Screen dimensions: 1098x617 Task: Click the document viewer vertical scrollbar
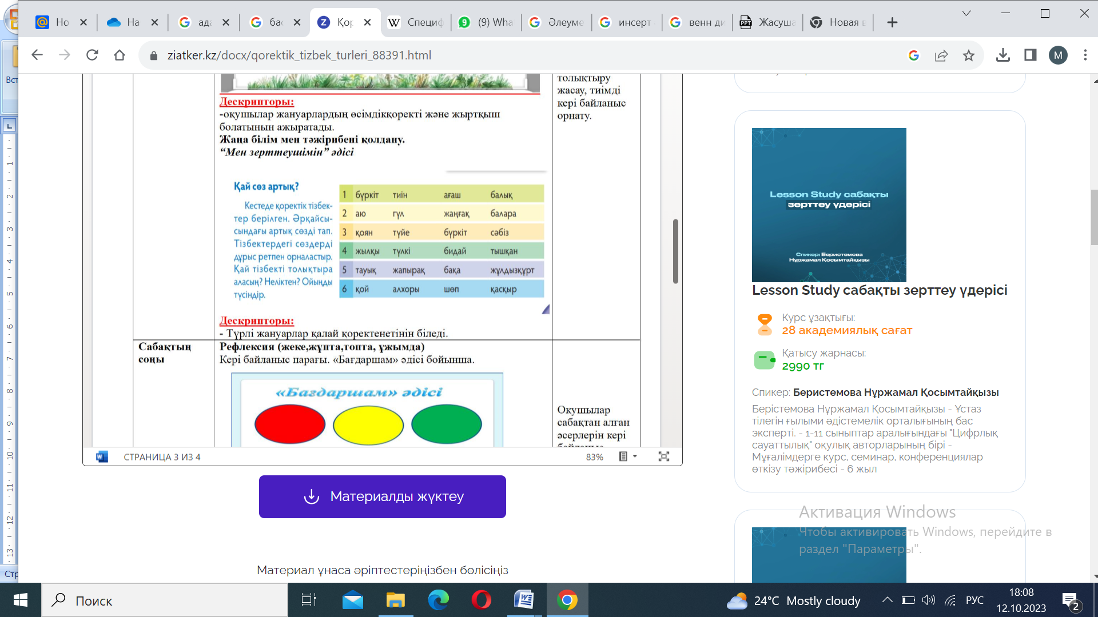point(675,251)
